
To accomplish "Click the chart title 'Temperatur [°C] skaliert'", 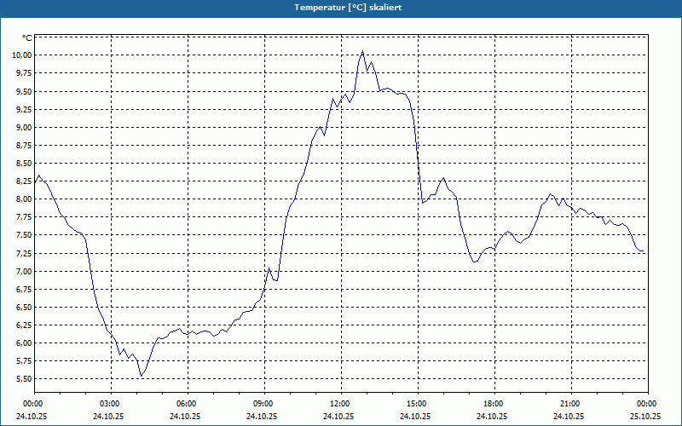I will (348, 8).
